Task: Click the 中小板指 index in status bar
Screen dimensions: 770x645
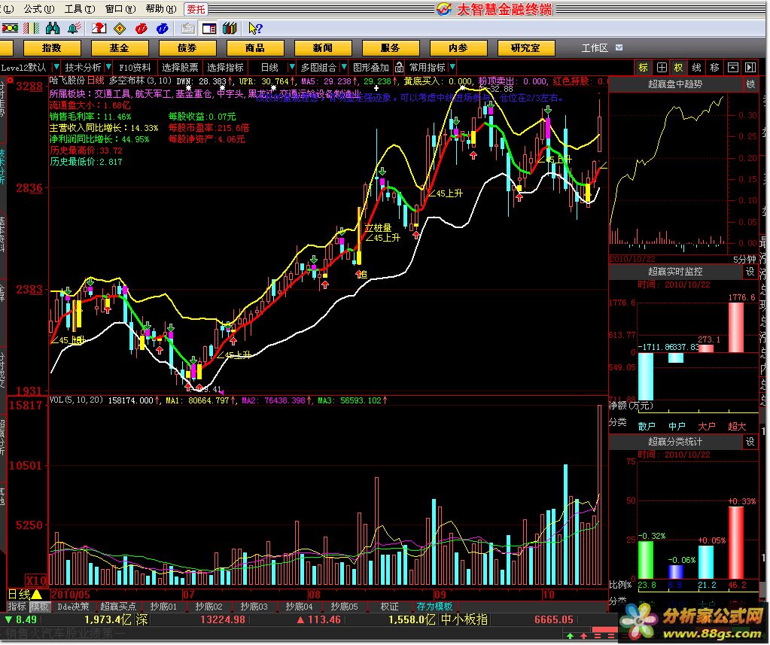Action: pos(464,619)
